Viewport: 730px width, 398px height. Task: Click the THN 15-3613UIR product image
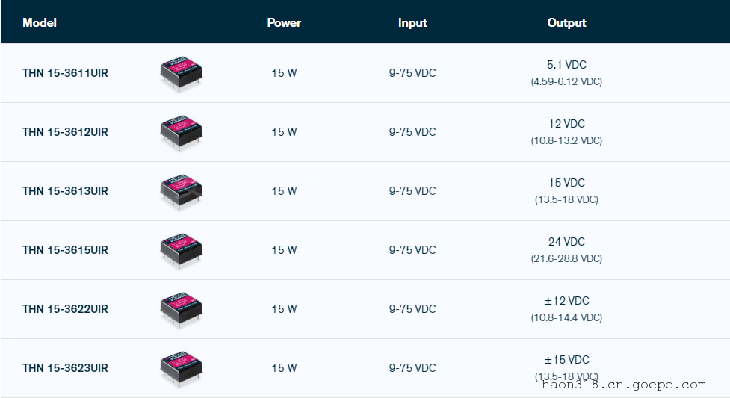click(x=182, y=192)
